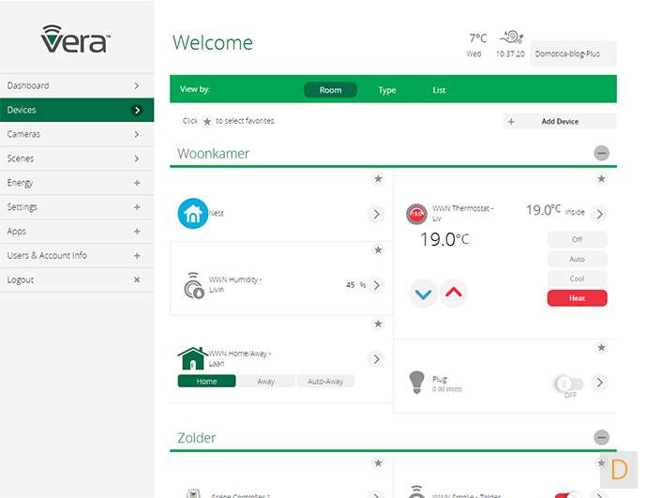Viewport: 647px width, 498px height.
Task: Click the Add Device button
Action: [560, 121]
